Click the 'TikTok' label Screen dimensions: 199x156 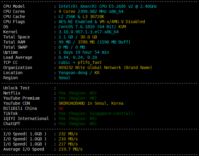tap(11, 113)
